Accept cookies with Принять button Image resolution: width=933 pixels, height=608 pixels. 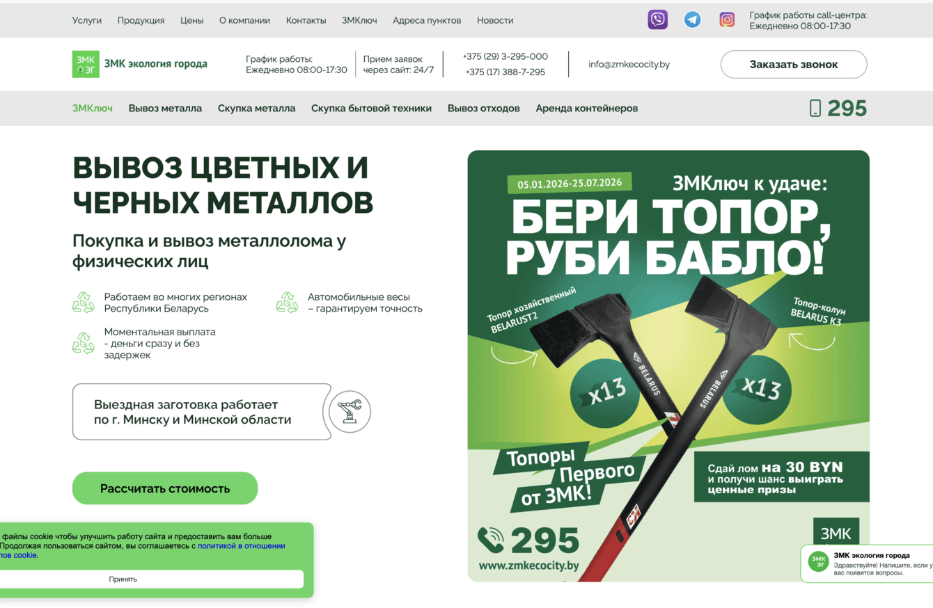coord(123,579)
